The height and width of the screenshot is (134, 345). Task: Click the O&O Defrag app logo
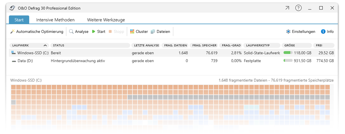[x=12, y=8]
